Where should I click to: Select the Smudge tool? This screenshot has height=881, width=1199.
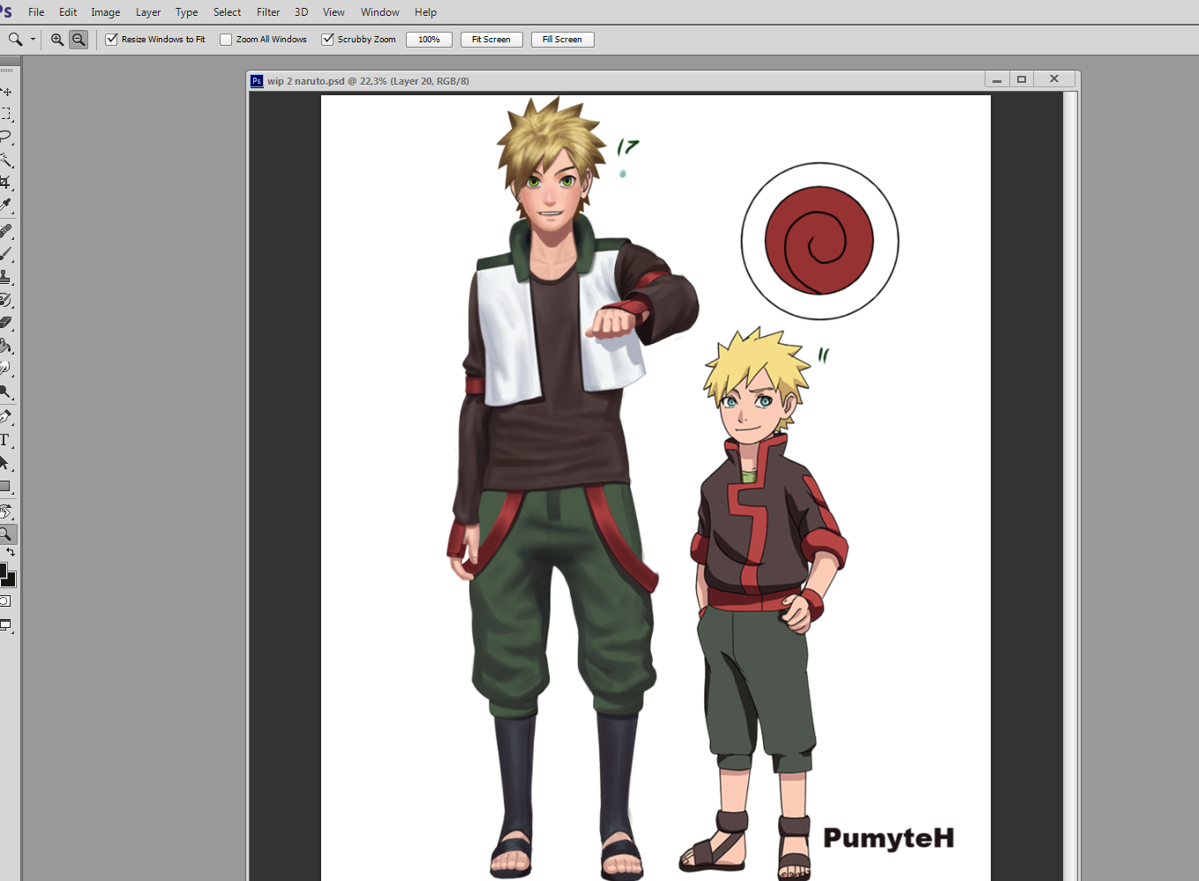tap(7, 368)
